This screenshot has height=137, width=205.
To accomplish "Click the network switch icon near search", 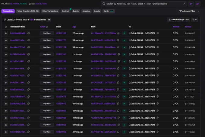I will click(x=191, y=4).
